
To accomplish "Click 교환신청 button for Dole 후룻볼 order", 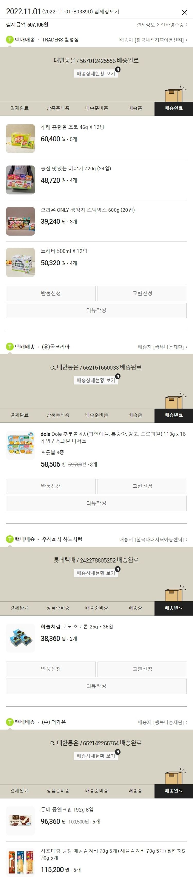I will [x=142, y=486].
